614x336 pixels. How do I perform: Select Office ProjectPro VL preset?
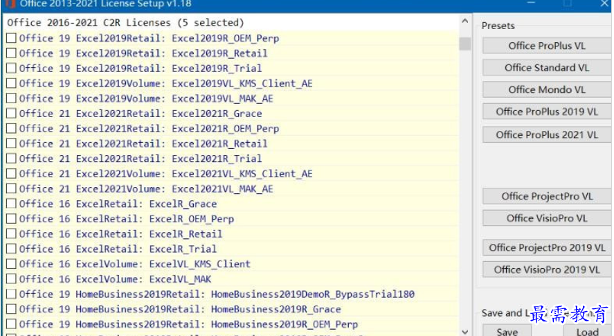pyautogui.click(x=547, y=197)
